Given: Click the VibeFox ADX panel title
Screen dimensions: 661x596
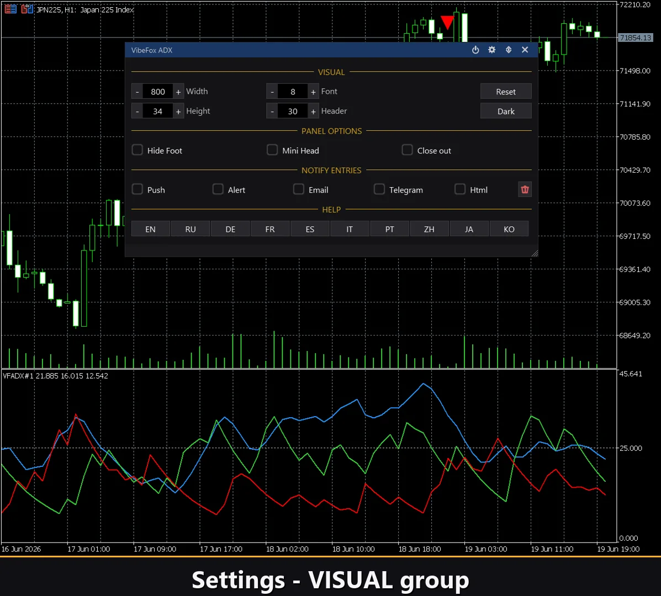Looking at the screenshot, I should pyautogui.click(x=152, y=50).
